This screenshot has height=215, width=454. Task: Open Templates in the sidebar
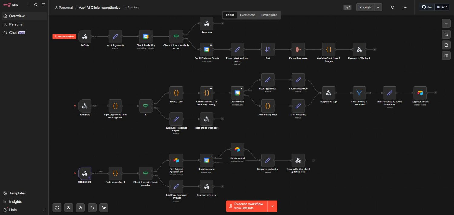(x=24, y=193)
